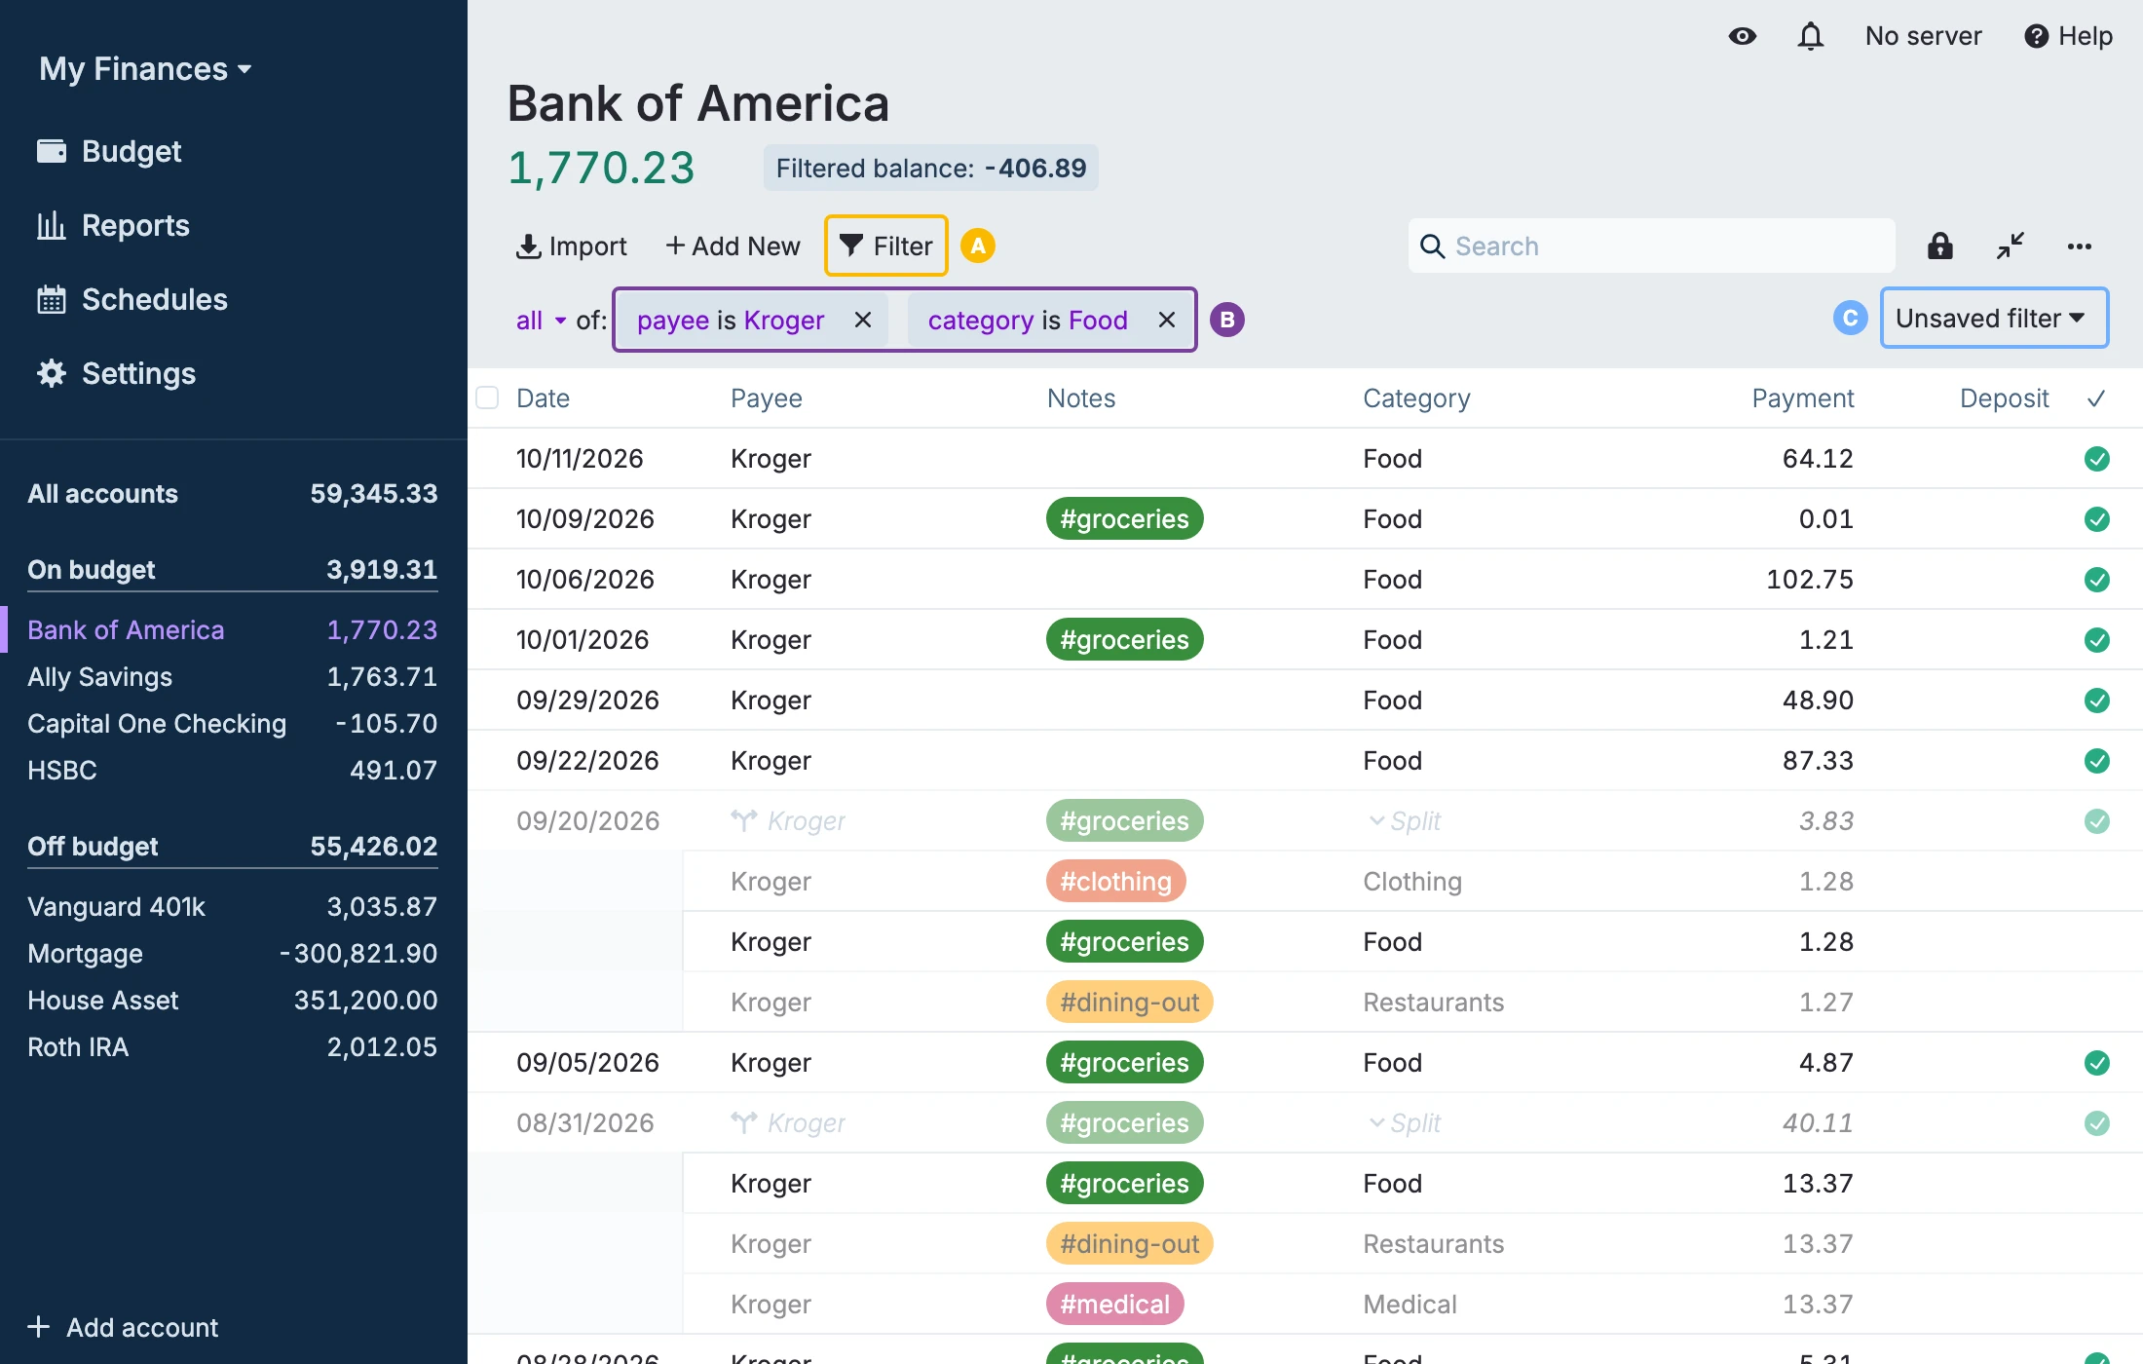Viewport: 2143px width, 1364px height.
Task: Open the Mortgage account
Action: [232, 953]
